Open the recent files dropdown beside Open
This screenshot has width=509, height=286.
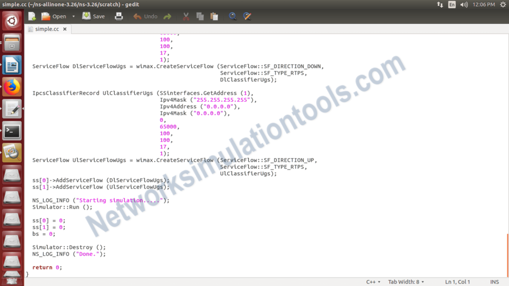click(x=73, y=16)
